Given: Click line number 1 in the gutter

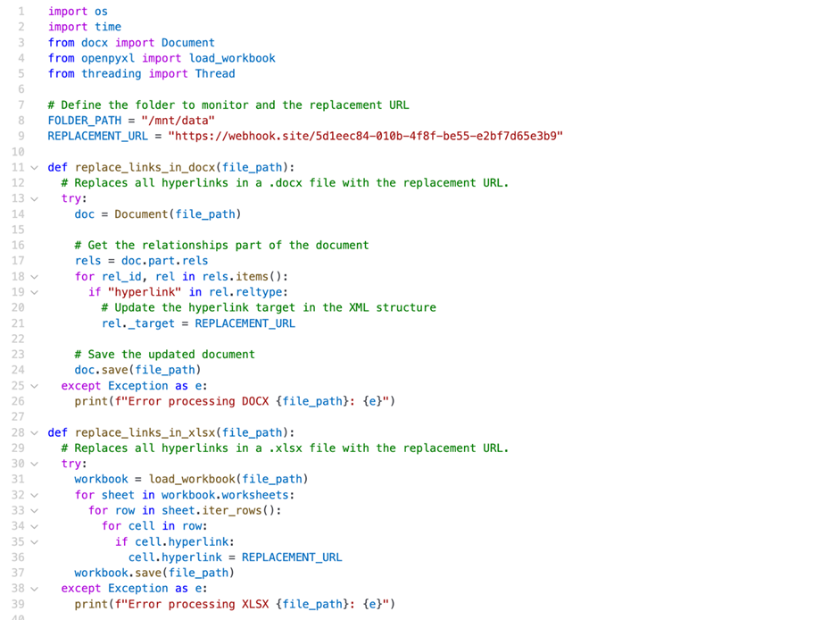Looking at the screenshot, I should pos(21,12).
